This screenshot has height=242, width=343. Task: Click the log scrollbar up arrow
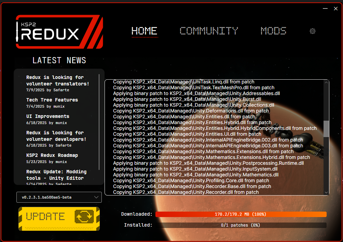[x=326, y=82]
